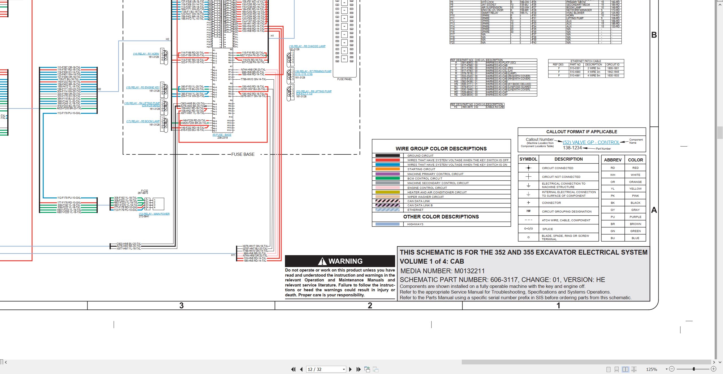Click the vertical scrollbar thumb
723x374 pixels.
click(720, 133)
